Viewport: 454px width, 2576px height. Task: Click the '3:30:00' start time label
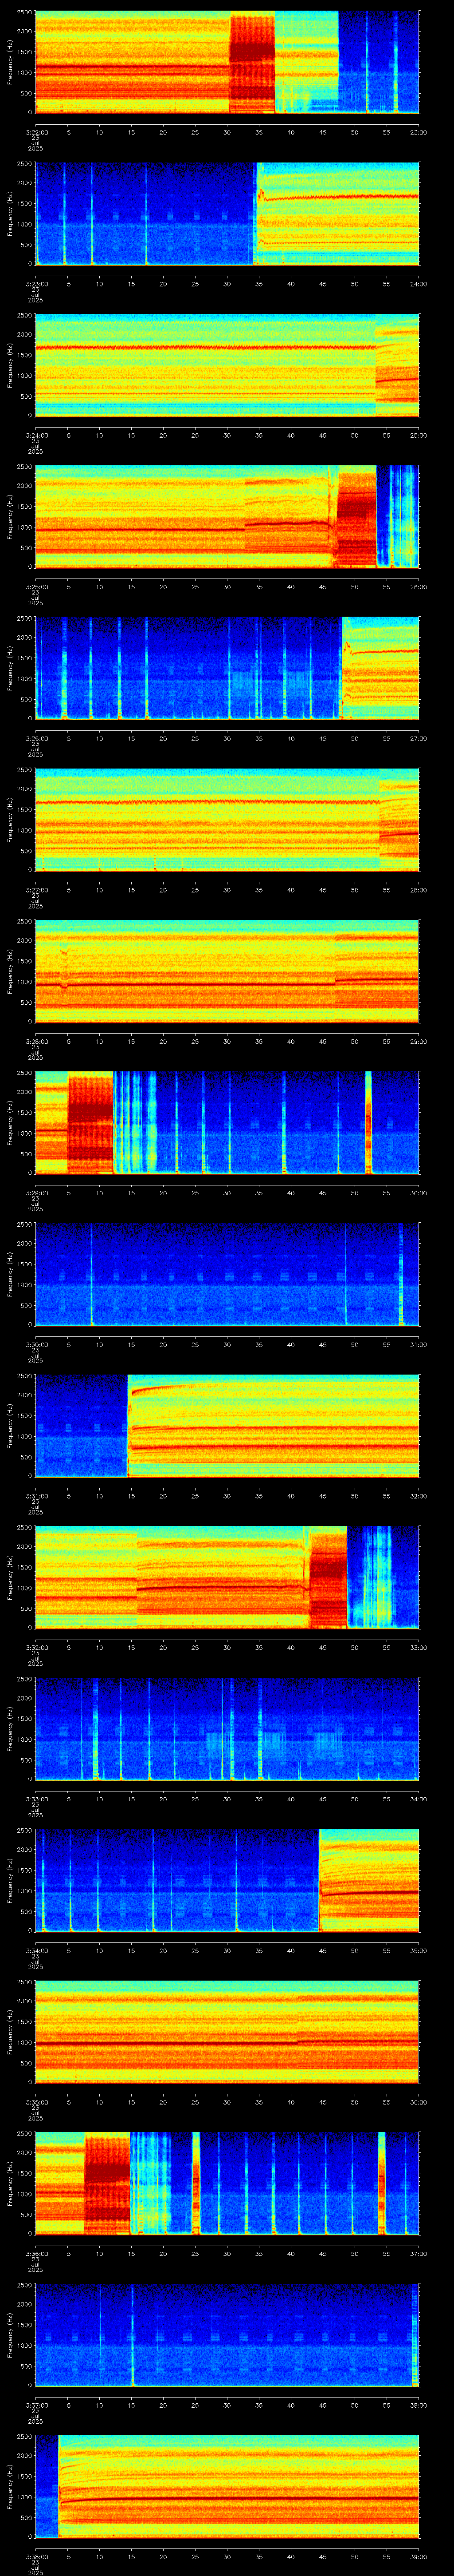point(36,1344)
